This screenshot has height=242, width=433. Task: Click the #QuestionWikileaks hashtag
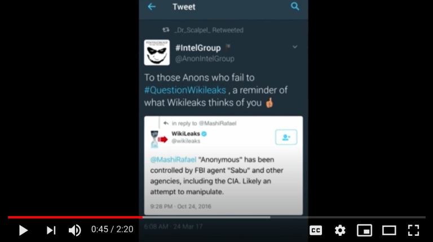coord(185,90)
